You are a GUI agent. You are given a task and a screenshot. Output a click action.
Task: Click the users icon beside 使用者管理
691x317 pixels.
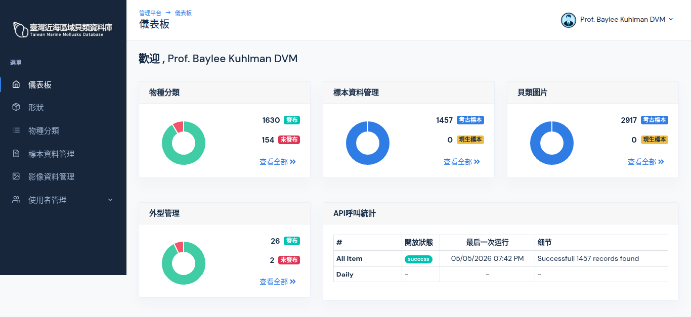[x=16, y=200]
